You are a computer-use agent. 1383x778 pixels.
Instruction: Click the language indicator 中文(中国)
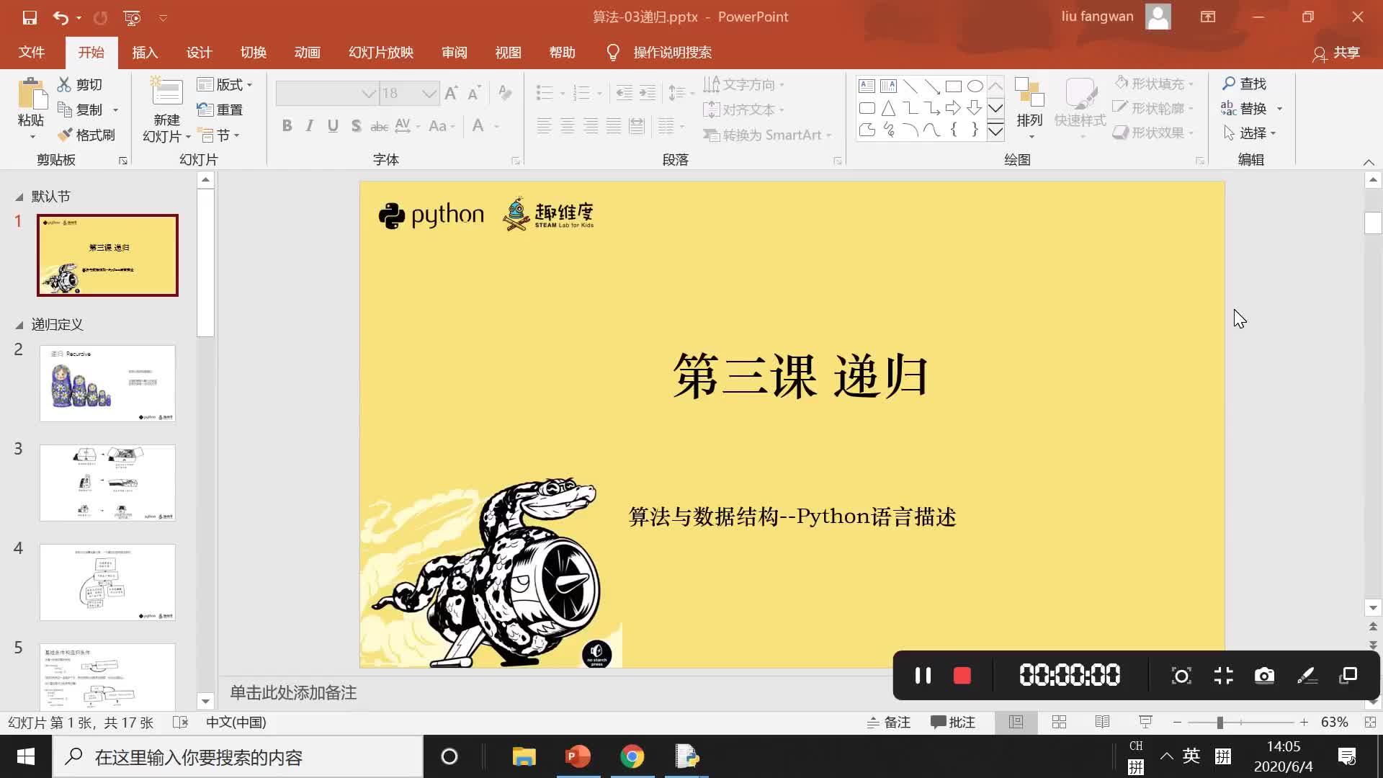coord(236,722)
